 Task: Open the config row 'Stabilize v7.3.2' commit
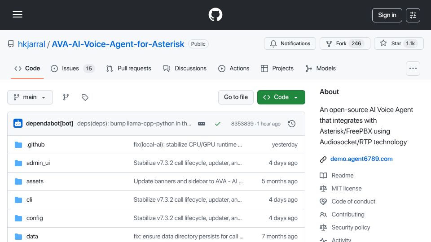click(188, 218)
